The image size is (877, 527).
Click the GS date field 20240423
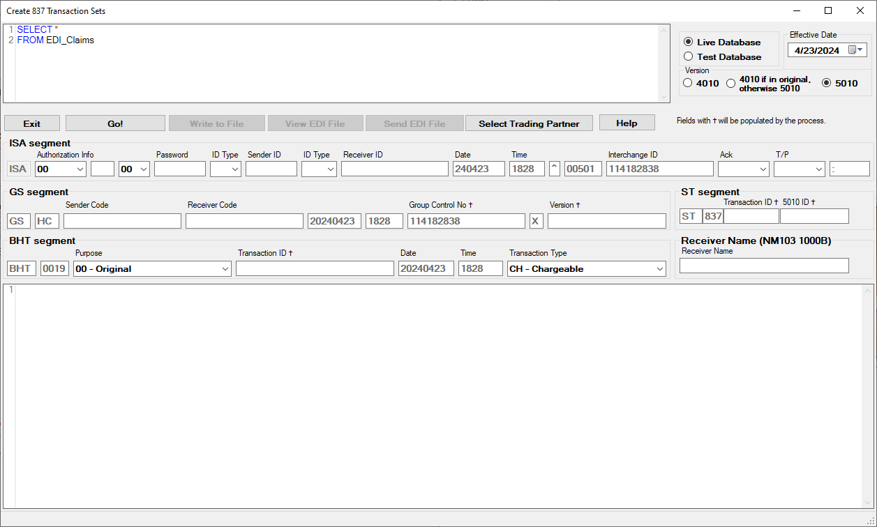coord(334,221)
